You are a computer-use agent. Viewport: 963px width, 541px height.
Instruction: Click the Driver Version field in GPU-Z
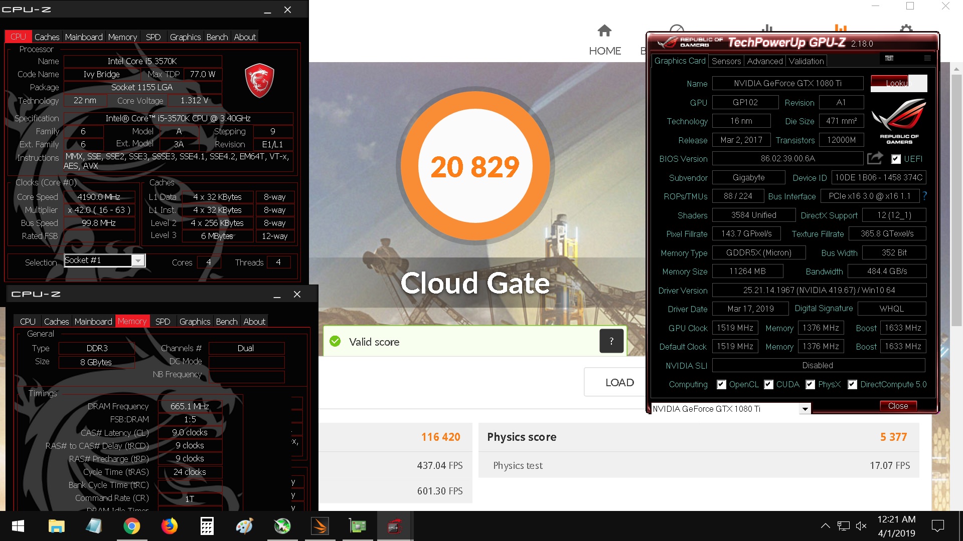pyautogui.click(x=819, y=290)
